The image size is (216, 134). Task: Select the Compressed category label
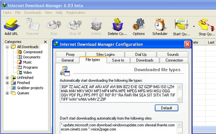(33, 52)
